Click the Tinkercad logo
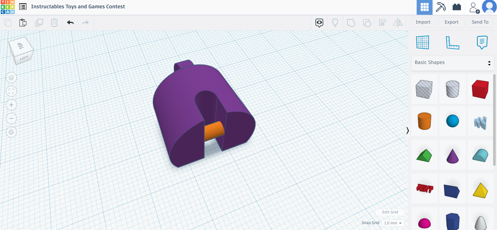Viewport: 497px width, 230px height. (8, 7)
